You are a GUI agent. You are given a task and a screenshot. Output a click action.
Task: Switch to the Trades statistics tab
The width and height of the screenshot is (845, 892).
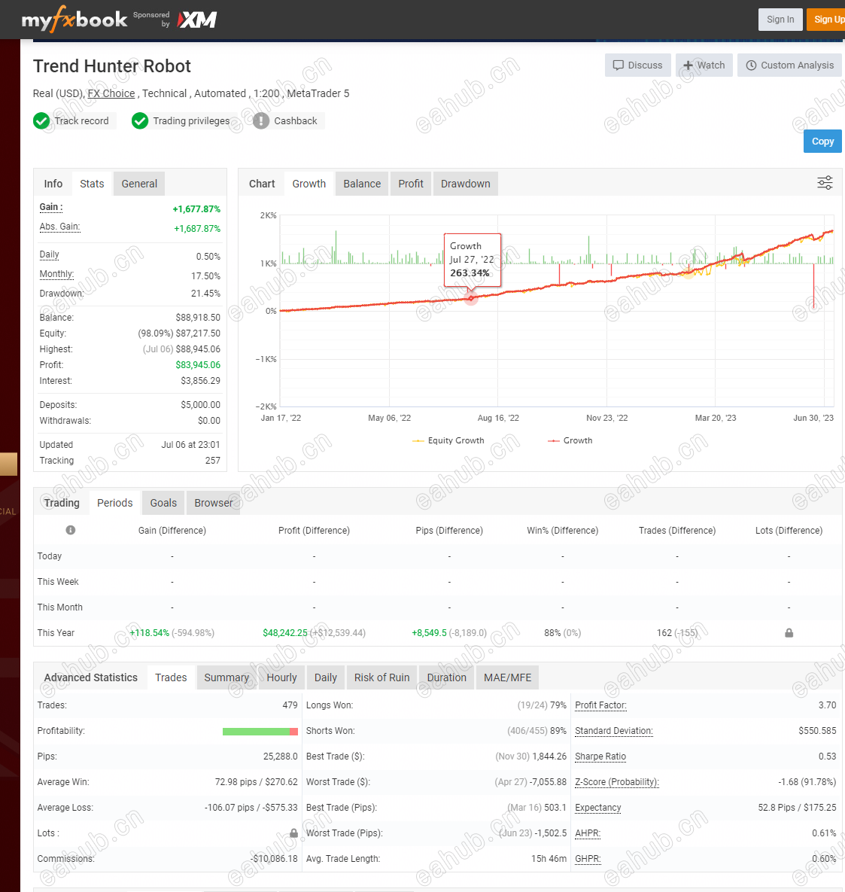click(x=171, y=677)
